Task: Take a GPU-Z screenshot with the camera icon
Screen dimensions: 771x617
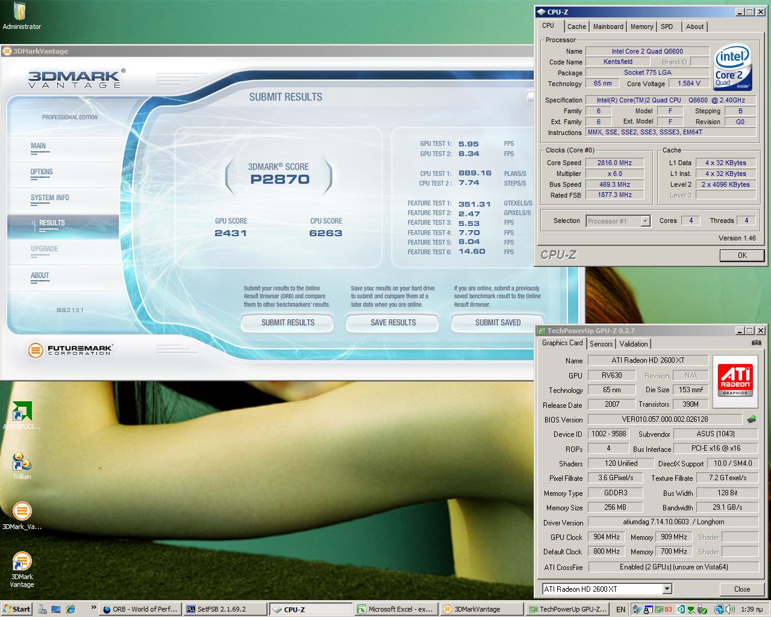Action: pos(756,343)
